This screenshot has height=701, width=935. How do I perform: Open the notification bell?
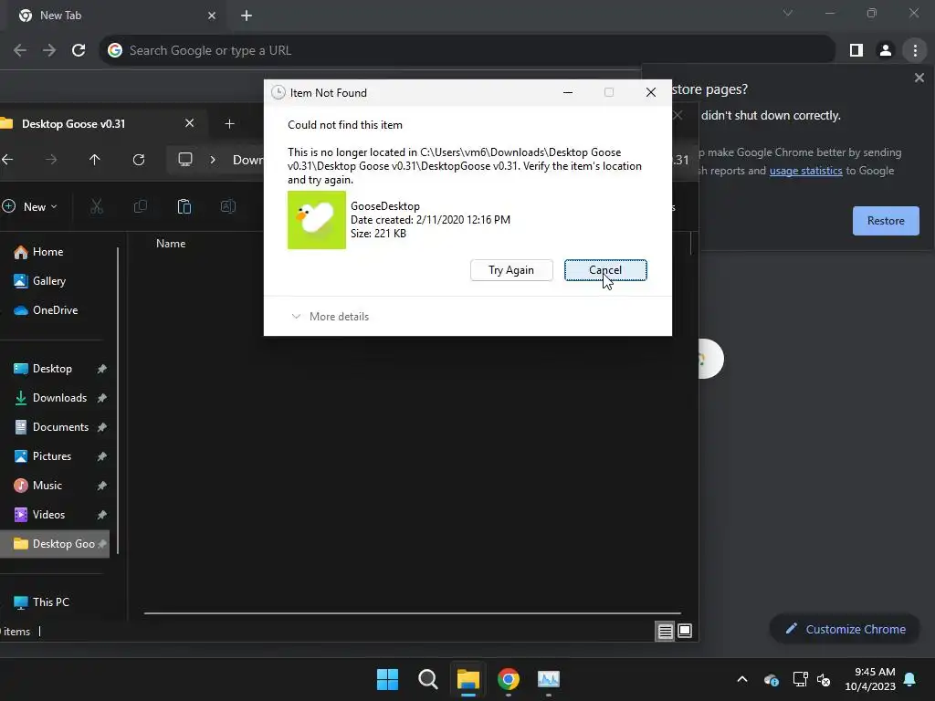pos(910,679)
